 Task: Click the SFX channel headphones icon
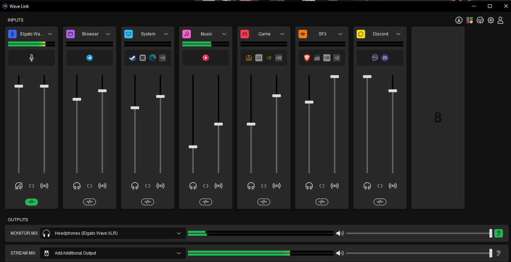309,186
